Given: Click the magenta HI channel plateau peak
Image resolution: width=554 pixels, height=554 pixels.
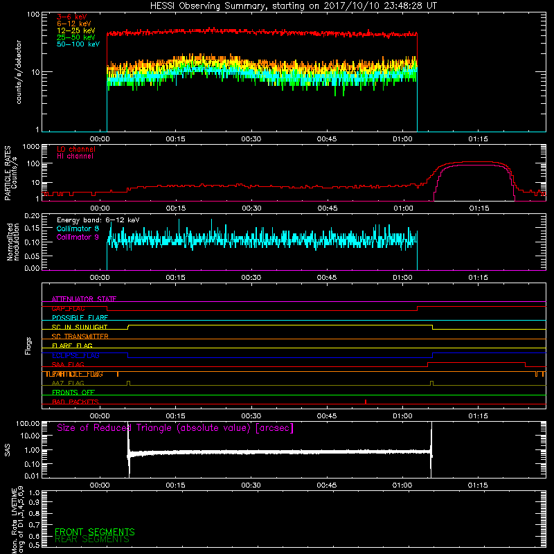Looking at the screenshot, I should [x=474, y=165].
